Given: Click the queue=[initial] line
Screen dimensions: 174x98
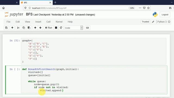Looking at the screenshot, I should click(39, 75).
